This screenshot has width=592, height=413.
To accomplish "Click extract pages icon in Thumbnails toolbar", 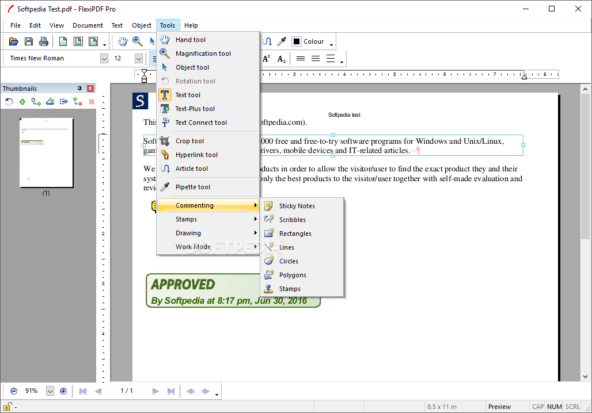I will [x=63, y=101].
